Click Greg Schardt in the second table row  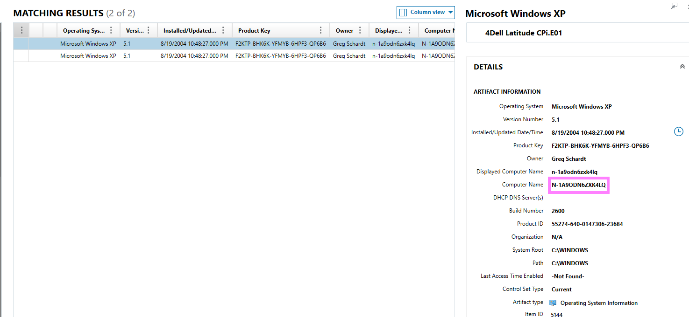click(349, 55)
